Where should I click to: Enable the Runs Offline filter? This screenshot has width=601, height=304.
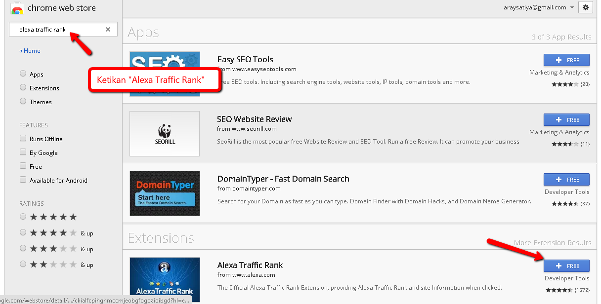click(x=23, y=139)
